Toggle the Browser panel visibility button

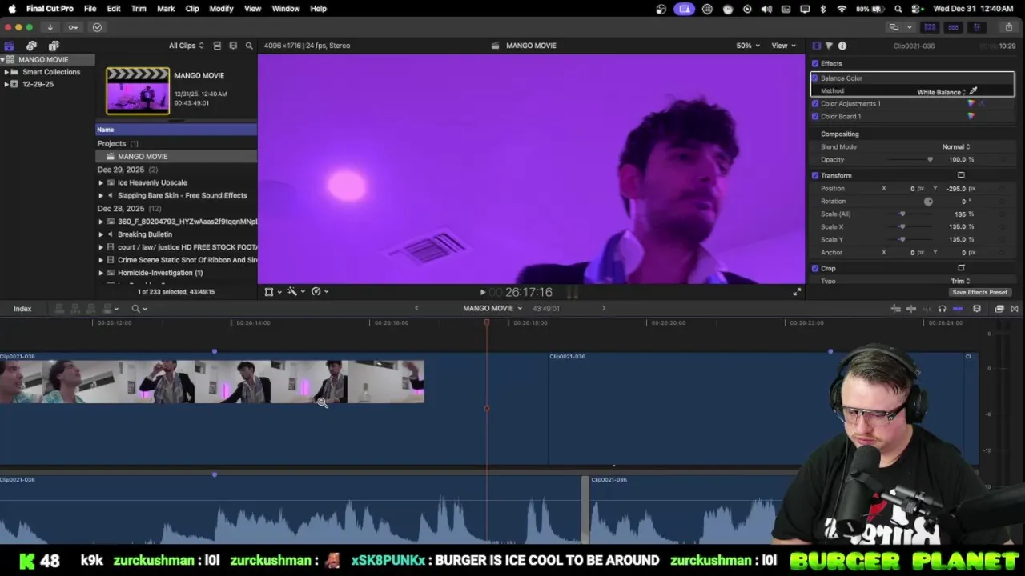coord(930,27)
